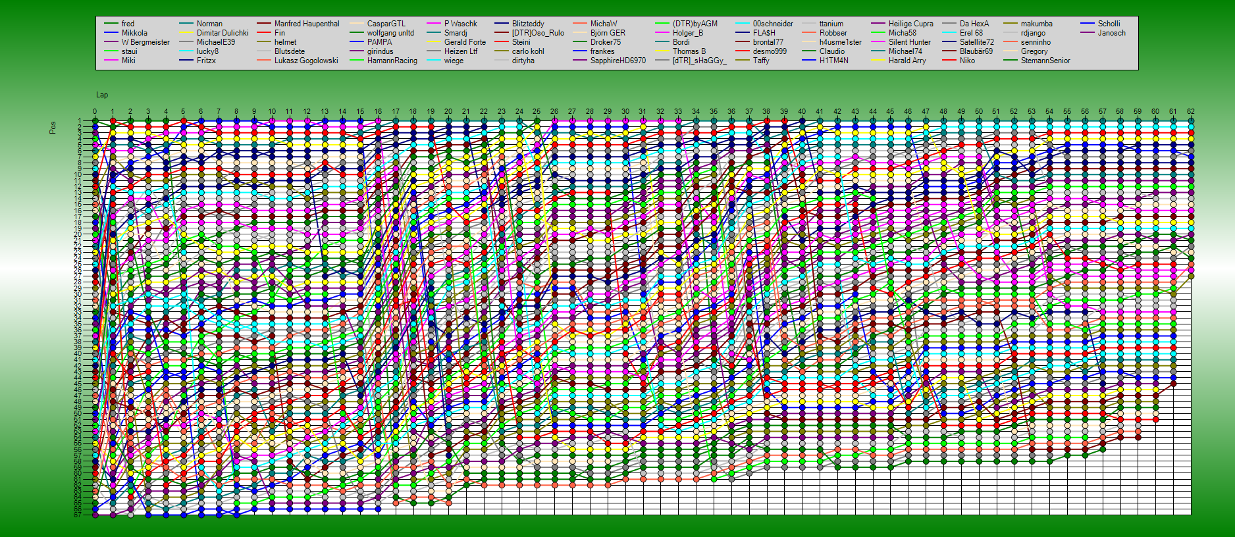The width and height of the screenshot is (1235, 537).
Task: Click the 'PAMPA' legend entry
Action: 379,42
